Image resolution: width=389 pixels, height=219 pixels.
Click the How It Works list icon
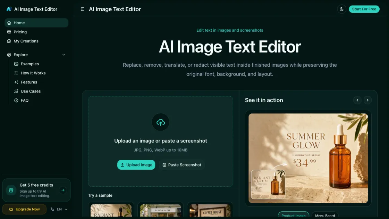coord(16,73)
